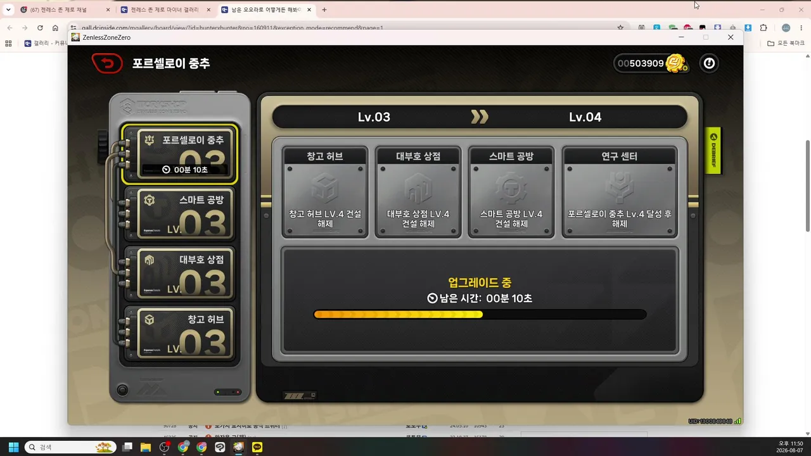Click the Lv.03 current level label
Viewport: 811px width, 456px height.
click(x=374, y=117)
